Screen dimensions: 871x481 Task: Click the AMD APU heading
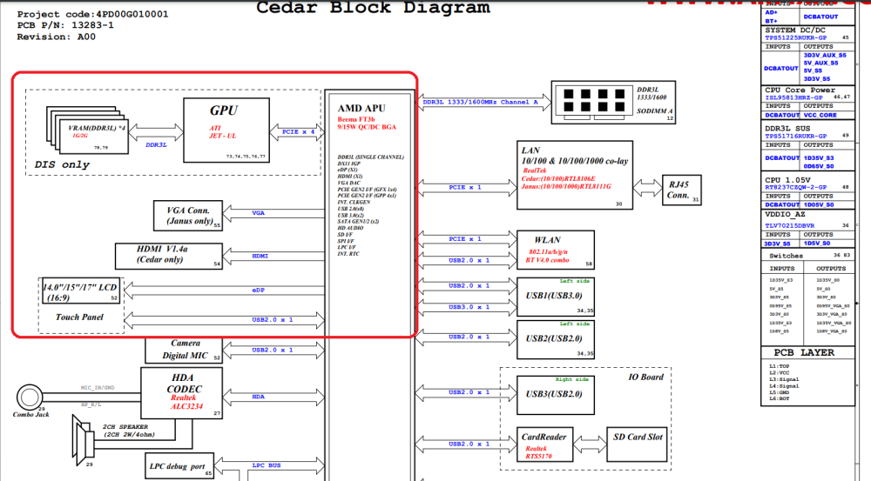click(361, 108)
